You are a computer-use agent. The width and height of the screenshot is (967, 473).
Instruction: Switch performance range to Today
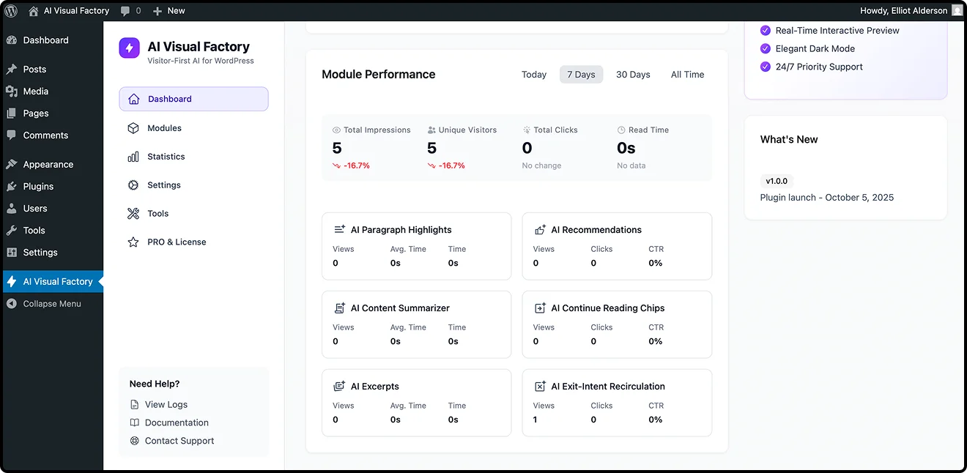point(534,75)
